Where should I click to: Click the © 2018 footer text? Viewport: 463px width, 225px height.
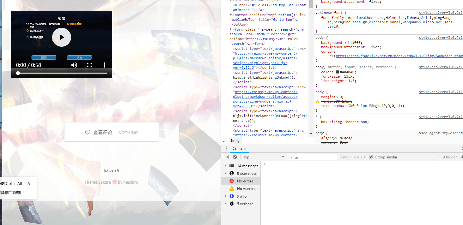[112, 171]
